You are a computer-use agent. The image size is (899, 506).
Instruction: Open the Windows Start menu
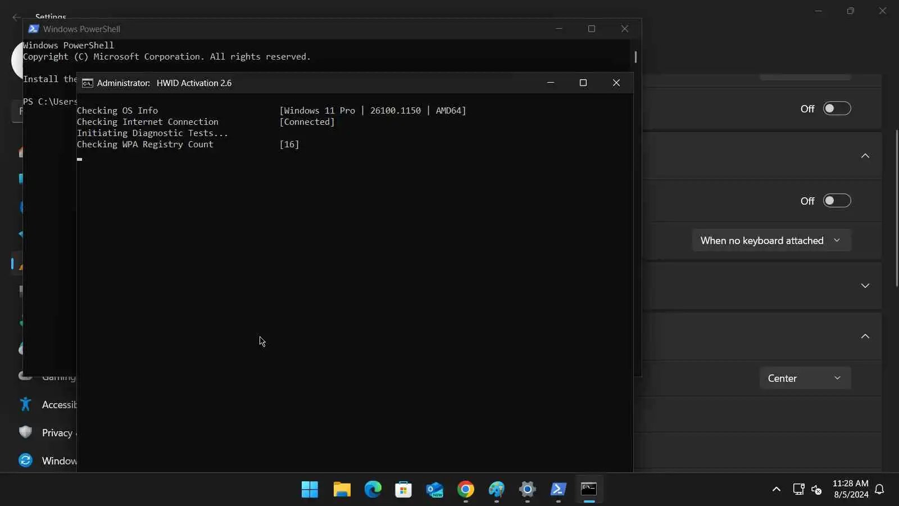[x=310, y=490]
